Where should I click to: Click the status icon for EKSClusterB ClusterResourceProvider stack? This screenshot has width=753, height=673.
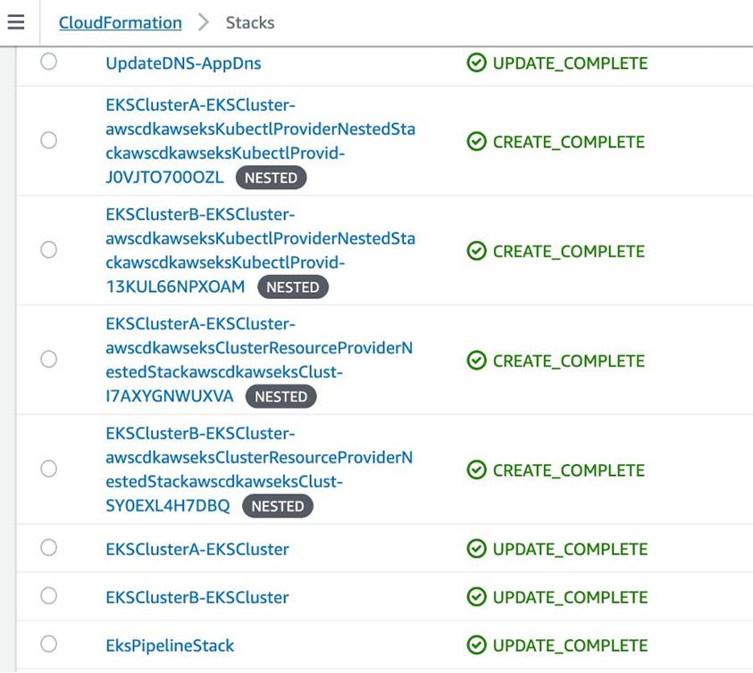pyautogui.click(x=474, y=469)
